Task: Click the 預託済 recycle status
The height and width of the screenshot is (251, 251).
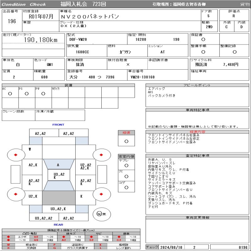Action: click(201, 65)
